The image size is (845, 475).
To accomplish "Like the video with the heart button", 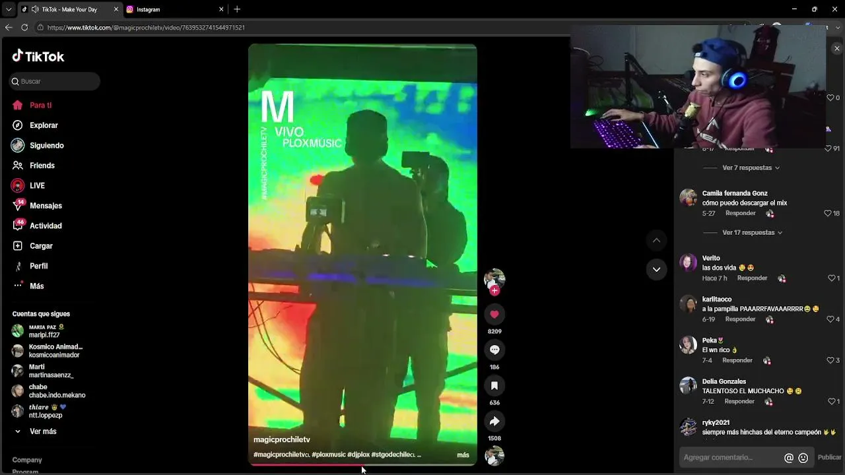I will (x=494, y=315).
